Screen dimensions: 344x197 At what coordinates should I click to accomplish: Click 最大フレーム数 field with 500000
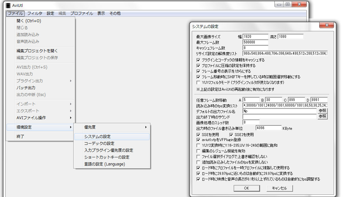tap(256, 42)
